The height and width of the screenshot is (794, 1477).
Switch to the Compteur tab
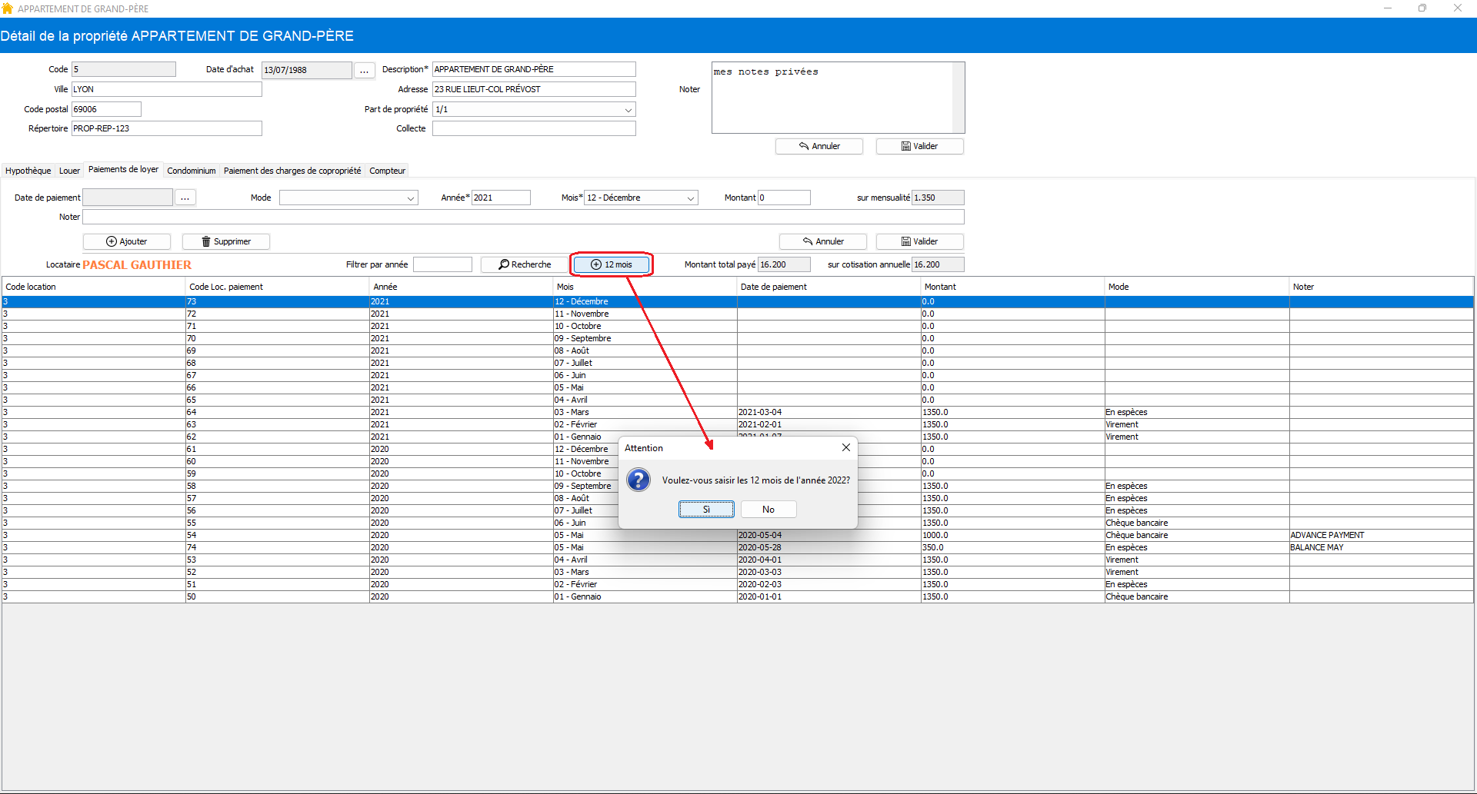tap(387, 171)
